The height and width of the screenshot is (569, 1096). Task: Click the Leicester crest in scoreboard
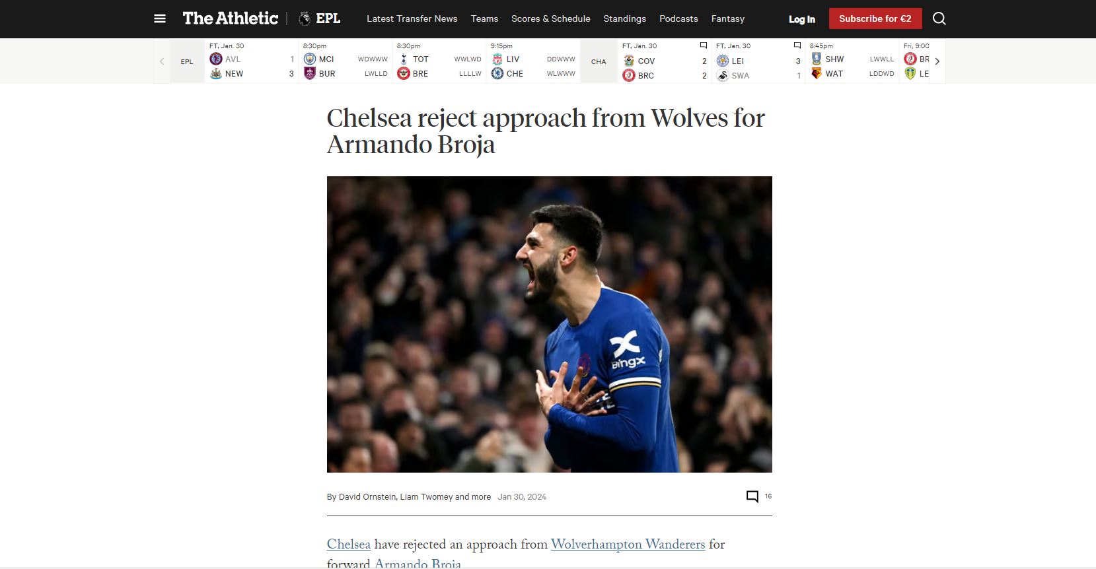click(722, 60)
